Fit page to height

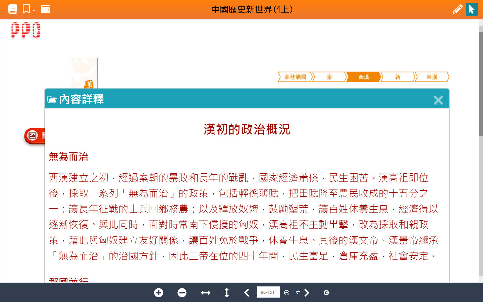227,293
